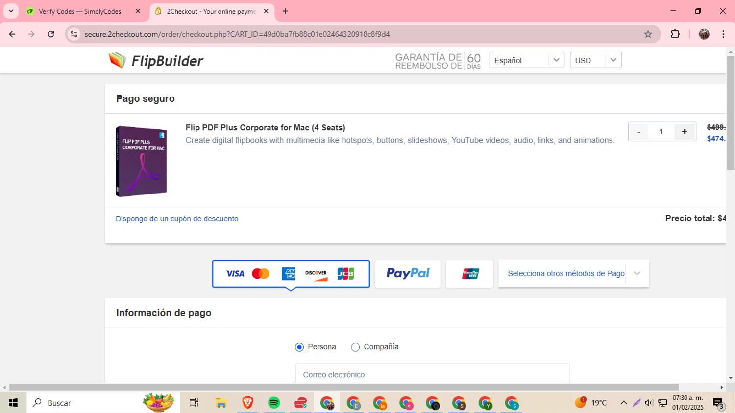This screenshot has width=735, height=413.
Task: Close the 2Checkout tab
Action: (x=266, y=11)
